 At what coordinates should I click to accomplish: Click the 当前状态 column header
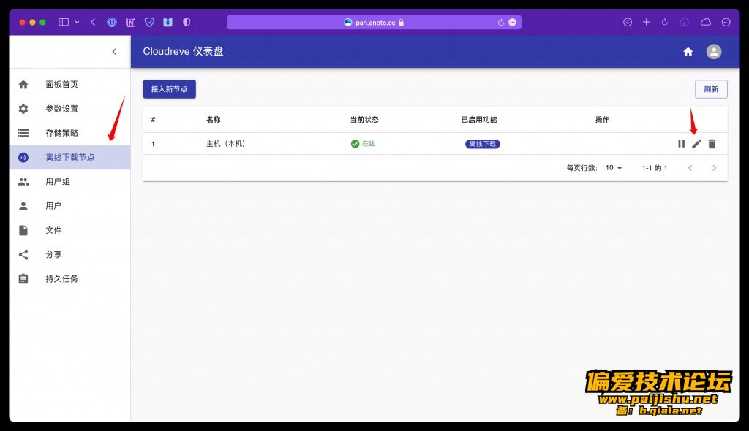[x=364, y=120]
